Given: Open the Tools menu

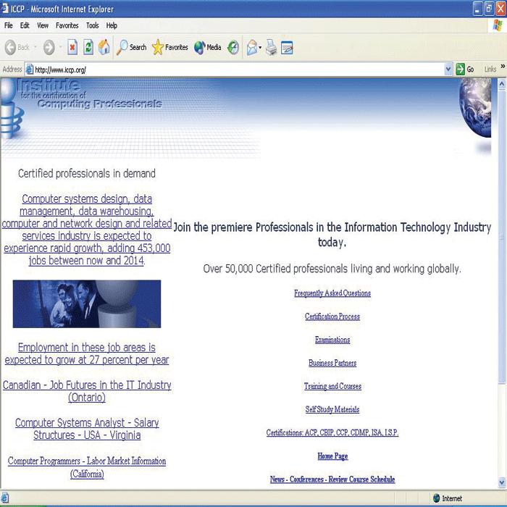Looking at the screenshot, I should 93,25.
